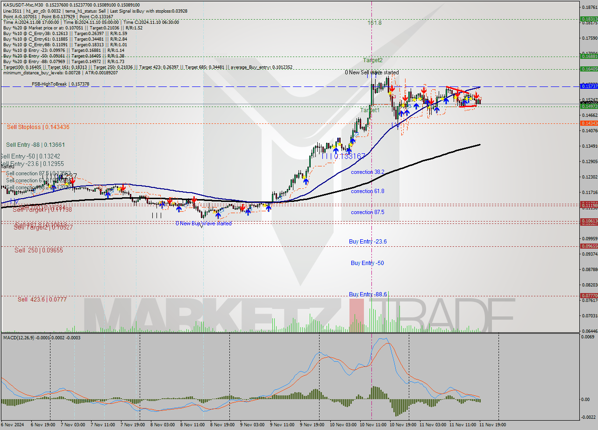Click the green 0.18313 price tag
Viewport: 598px width, 430px height.
[x=588, y=19]
